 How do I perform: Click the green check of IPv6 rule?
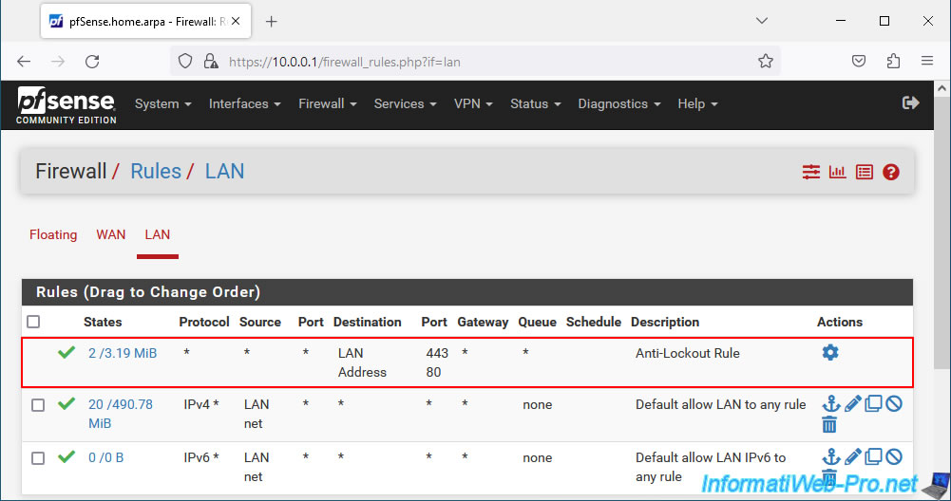coord(67,456)
